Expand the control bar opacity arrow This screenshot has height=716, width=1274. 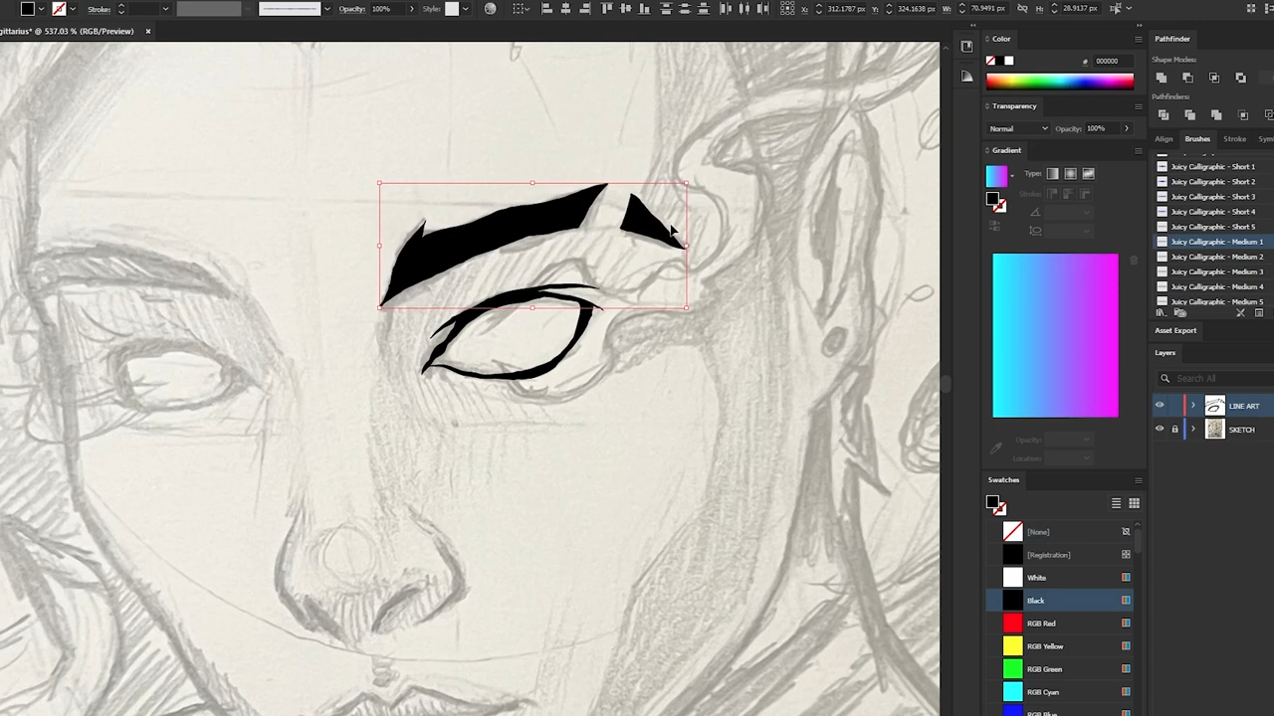411,9
